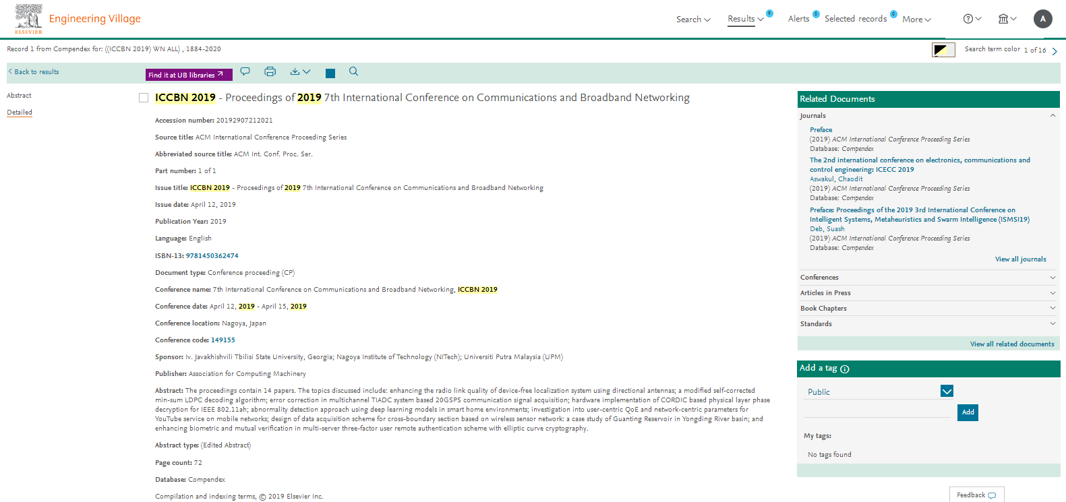Viewport: 1066px width, 502px height.
Task: Check the ICCBN 2019 record checkbox
Action: [144, 98]
